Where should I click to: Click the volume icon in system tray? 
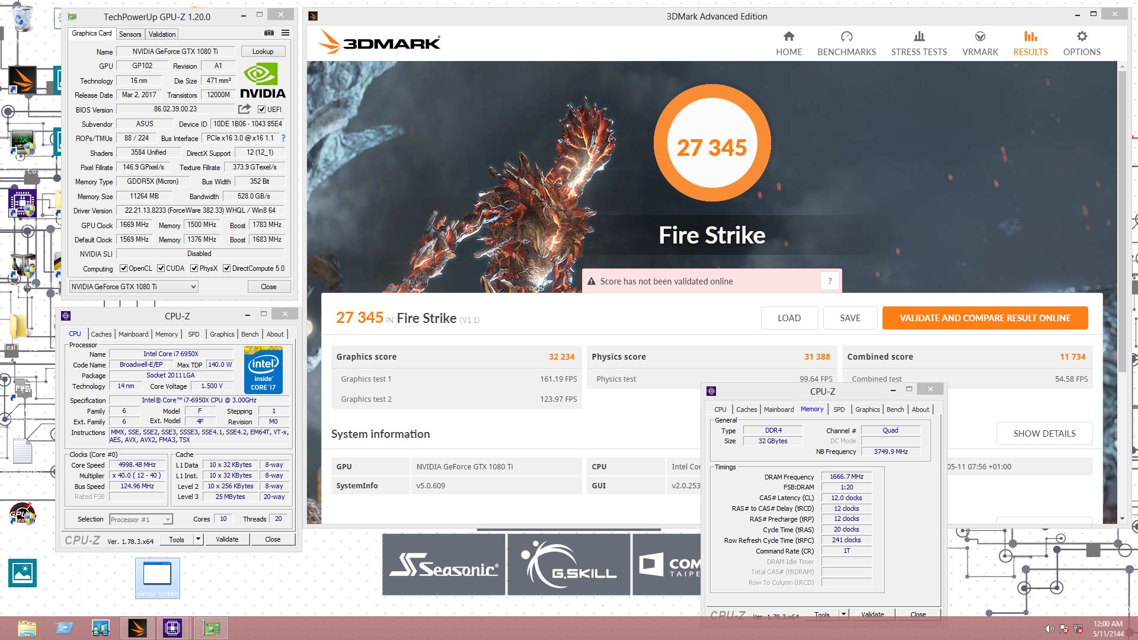(x=1049, y=629)
